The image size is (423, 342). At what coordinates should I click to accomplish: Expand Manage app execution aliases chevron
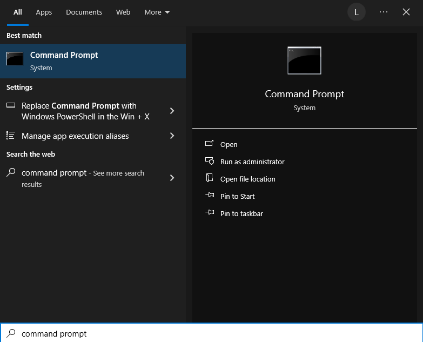(x=172, y=136)
